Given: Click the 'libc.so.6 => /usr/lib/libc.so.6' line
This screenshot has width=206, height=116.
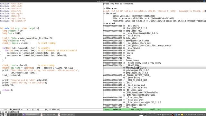Looking at the screenshot, I should coord(144,18).
